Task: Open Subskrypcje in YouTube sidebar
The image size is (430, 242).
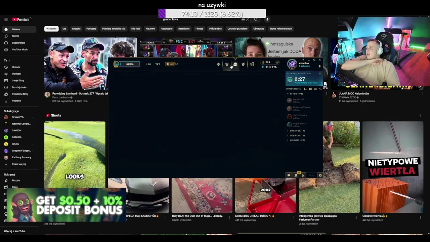Action: 19,43
